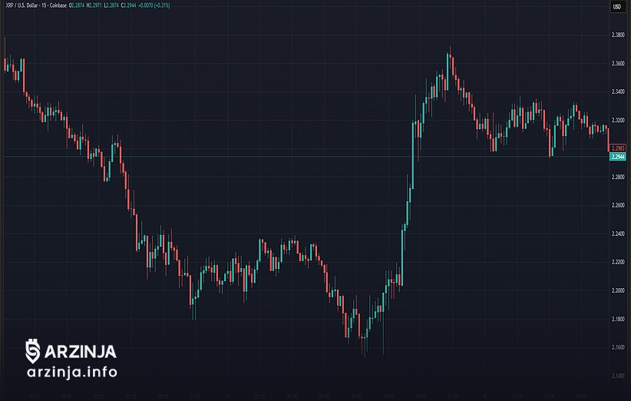Click the 2.2000 price axis label
Image resolution: width=631 pixels, height=401 pixels.
(618, 290)
